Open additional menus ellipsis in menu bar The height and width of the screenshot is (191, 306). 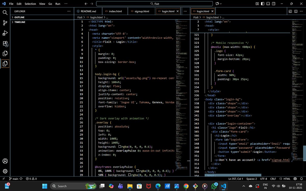[66, 4]
